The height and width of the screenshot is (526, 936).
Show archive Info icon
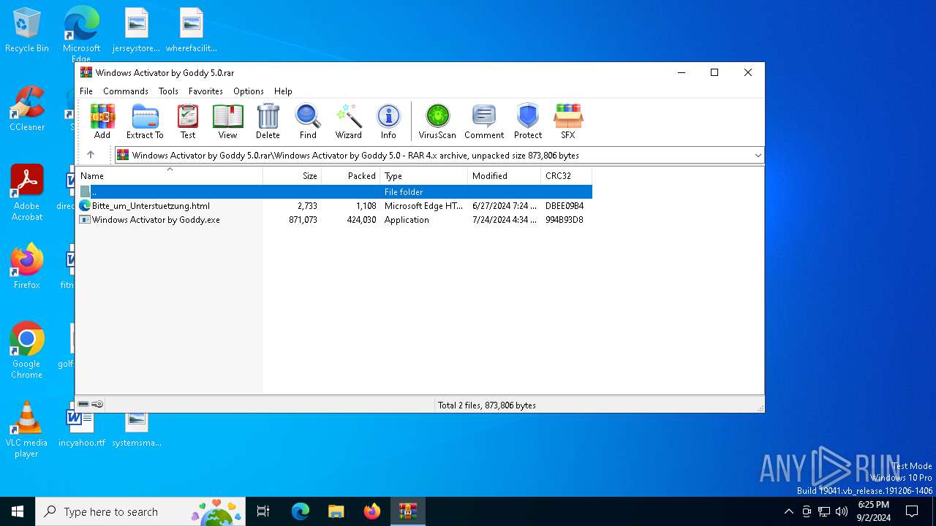[x=388, y=121]
